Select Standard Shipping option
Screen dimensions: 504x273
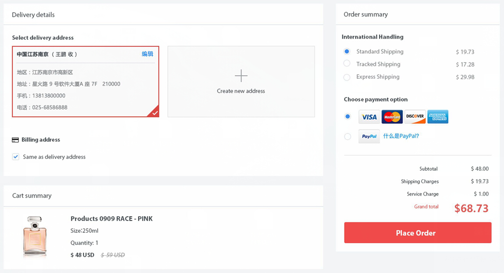tap(347, 52)
